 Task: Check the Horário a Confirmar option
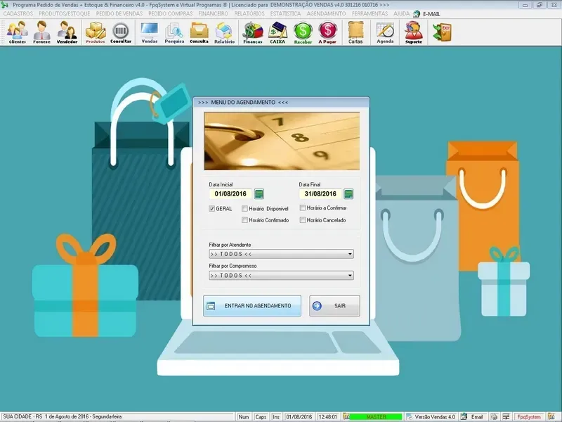[302, 208]
